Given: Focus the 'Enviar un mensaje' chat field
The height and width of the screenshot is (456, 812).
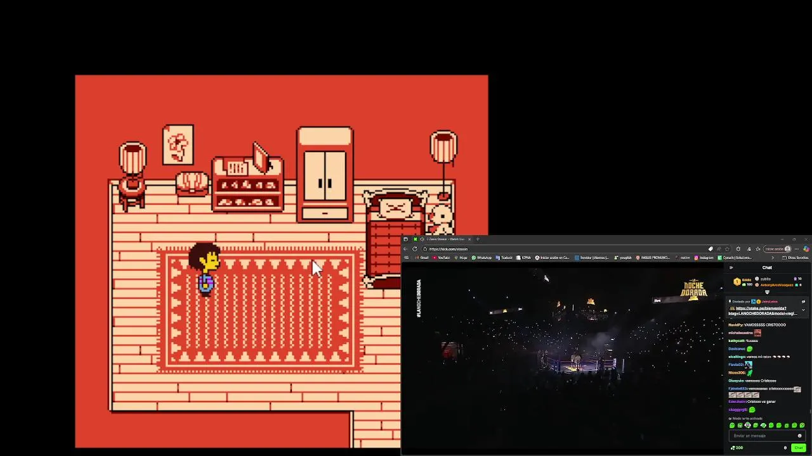Looking at the screenshot, I should point(768,436).
